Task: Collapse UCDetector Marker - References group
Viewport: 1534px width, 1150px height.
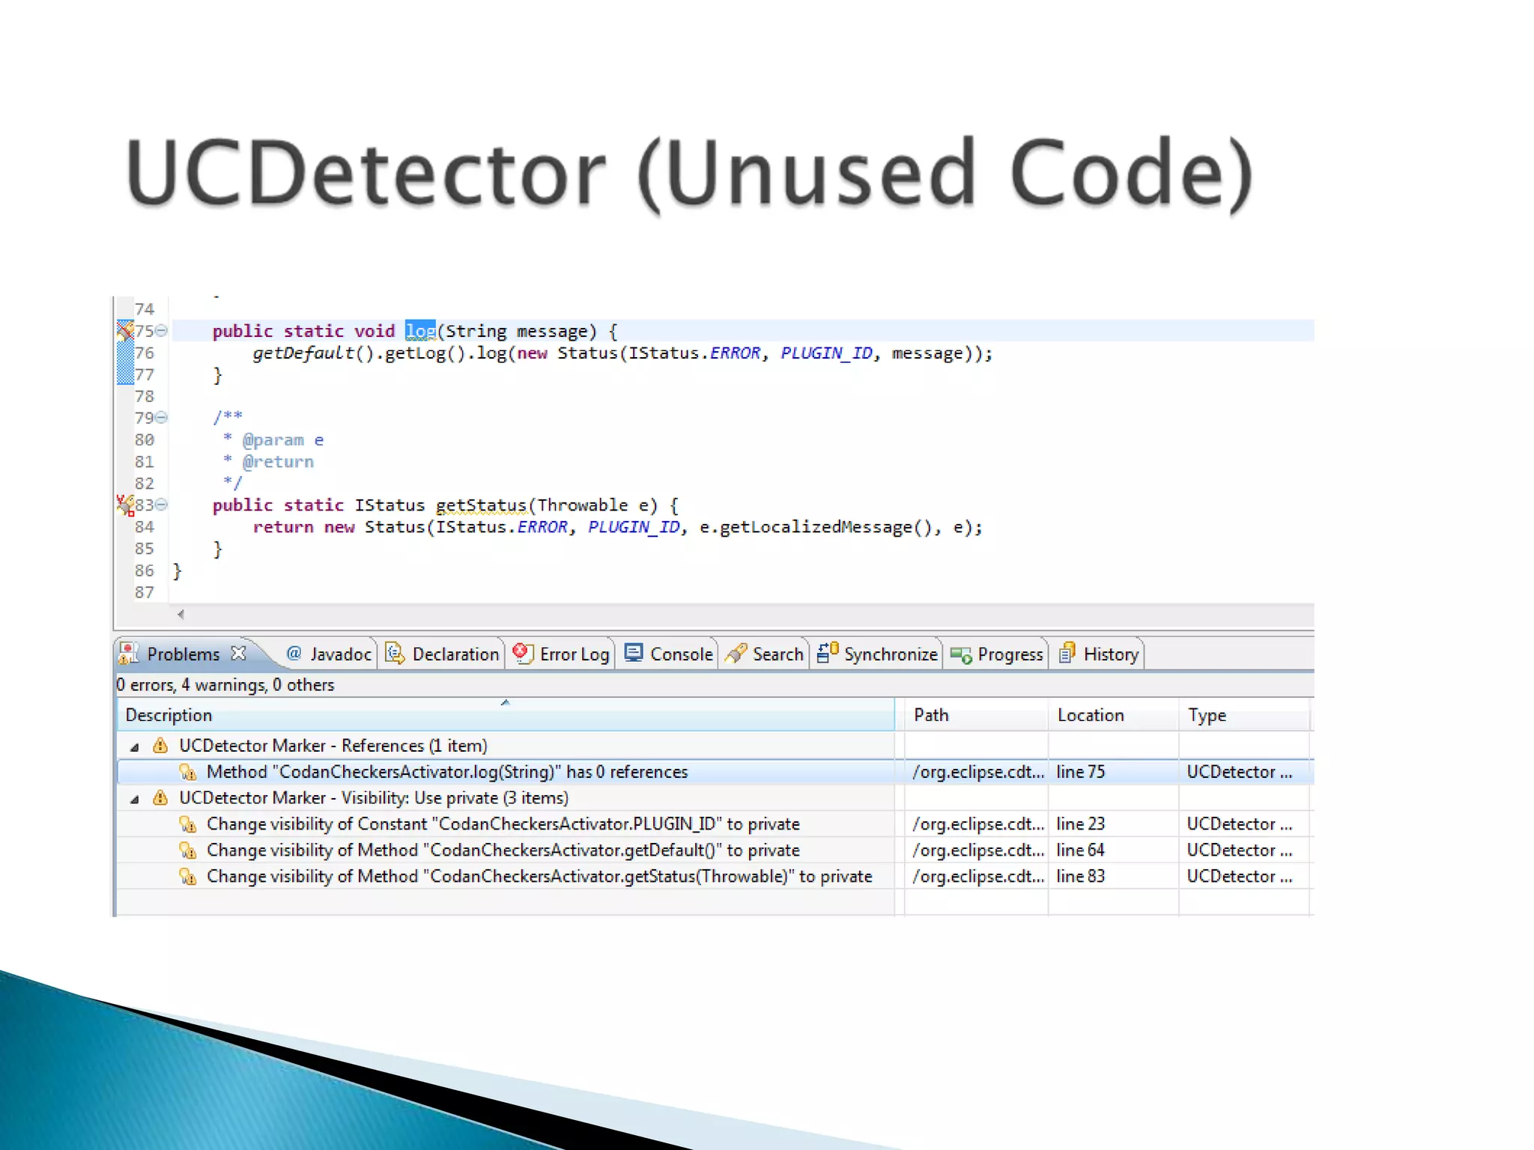Action: [135, 746]
